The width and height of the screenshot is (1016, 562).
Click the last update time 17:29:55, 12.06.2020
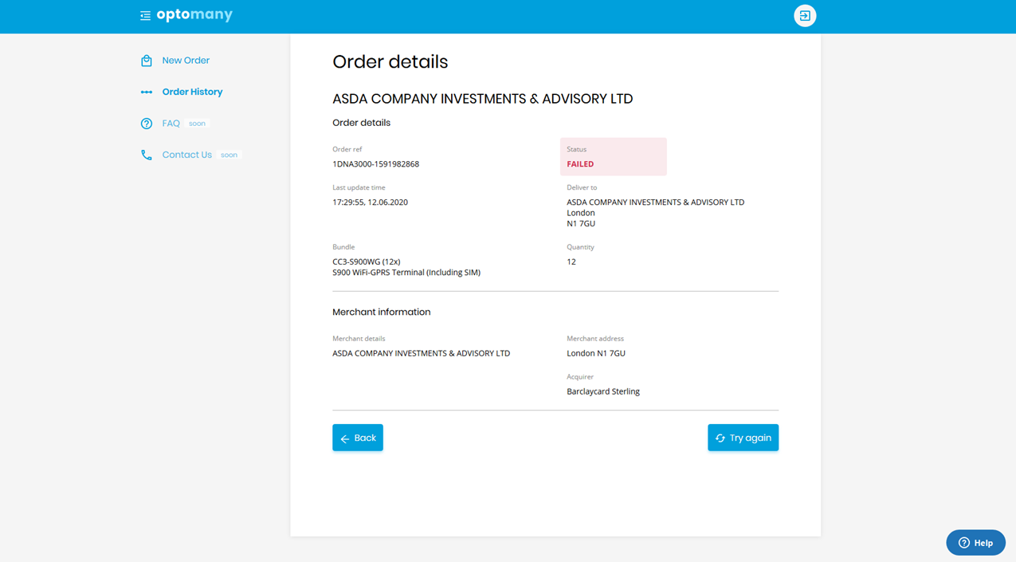[370, 202]
